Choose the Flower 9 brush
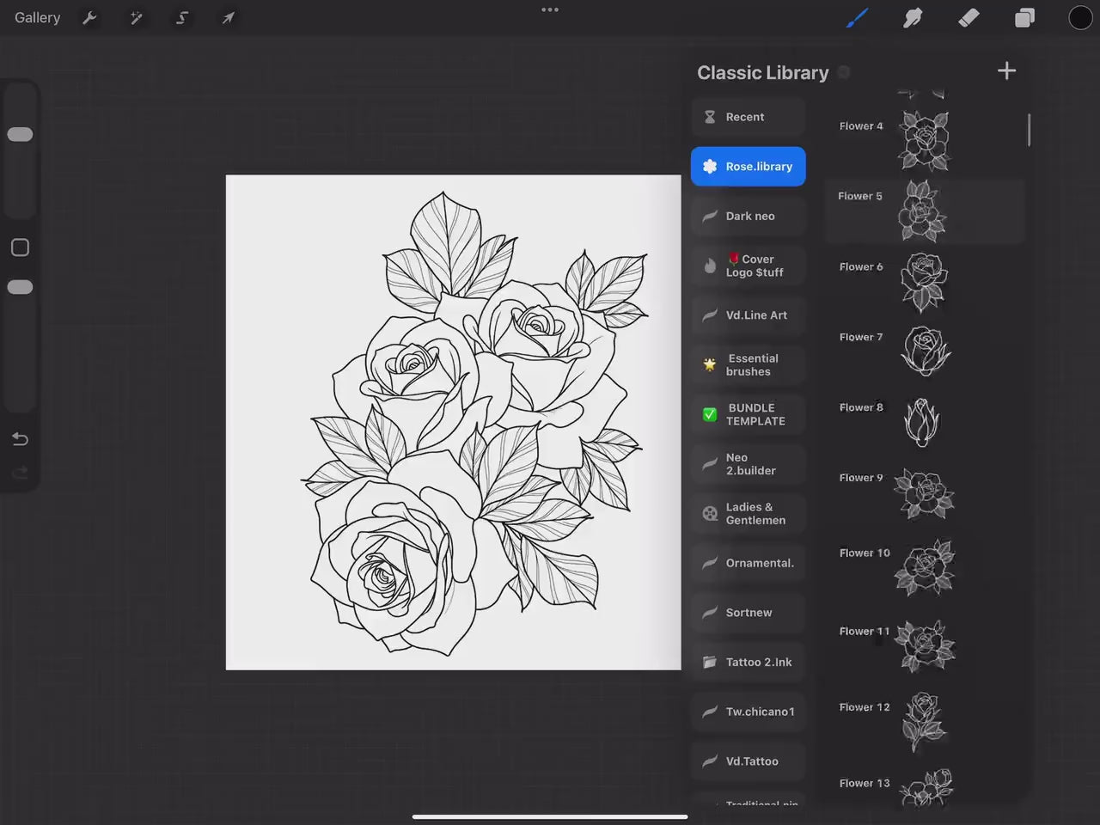 [925, 495]
